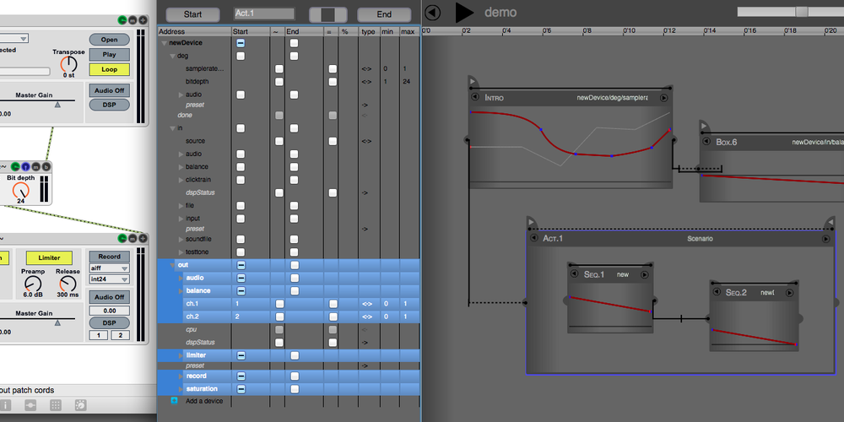Click the 'b' circle icon on Bit depth module
The height and width of the screenshot is (422, 844).
46,167
